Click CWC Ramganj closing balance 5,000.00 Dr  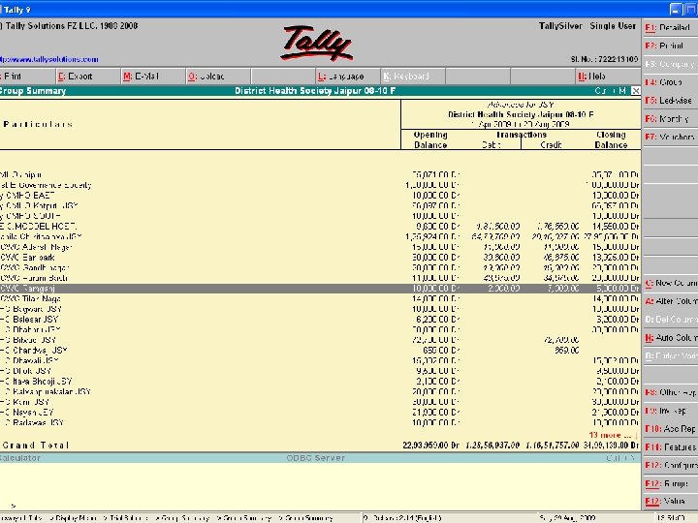pos(616,289)
